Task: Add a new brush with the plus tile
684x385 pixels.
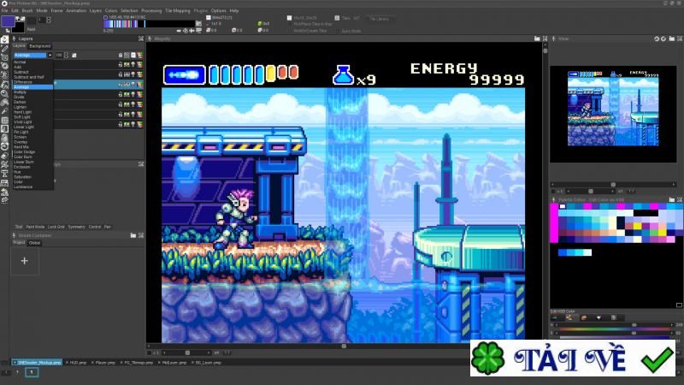Action: point(25,261)
